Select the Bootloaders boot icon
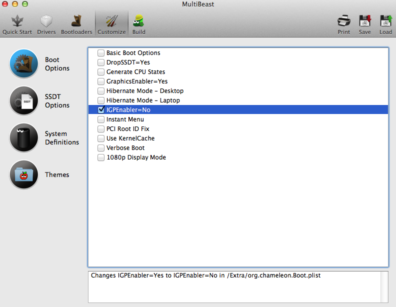This screenshot has height=307, width=396. pyautogui.click(x=76, y=20)
